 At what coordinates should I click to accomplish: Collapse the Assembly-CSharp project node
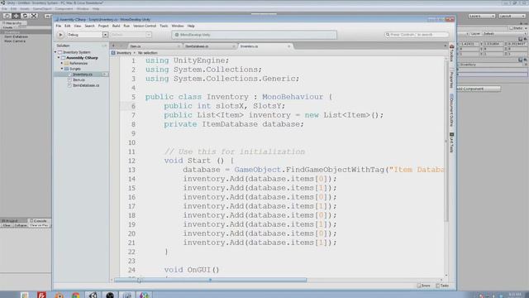click(x=59, y=58)
